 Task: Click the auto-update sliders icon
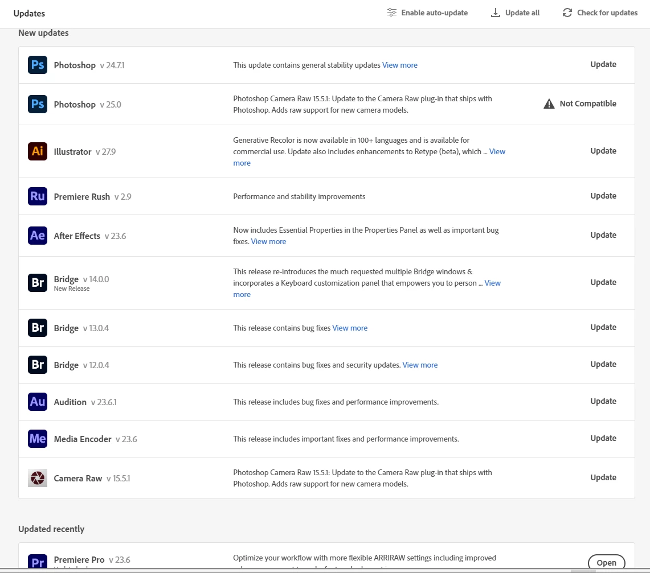click(392, 13)
